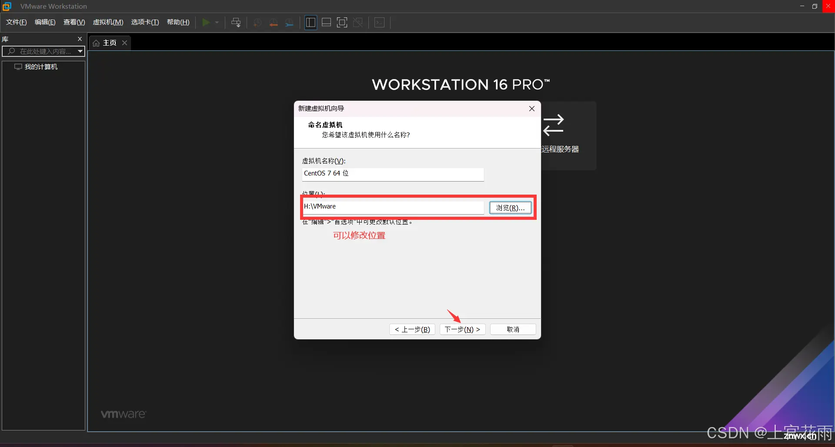Toggle the thumbnail bar view icon
This screenshot has height=447, width=835.
tap(327, 22)
